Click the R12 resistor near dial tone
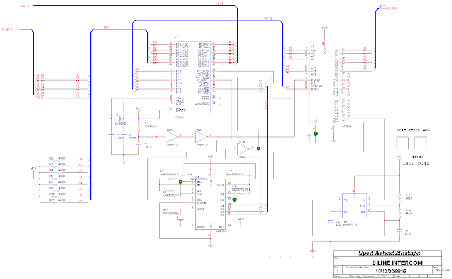452x279 pixels. click(399, 198)
